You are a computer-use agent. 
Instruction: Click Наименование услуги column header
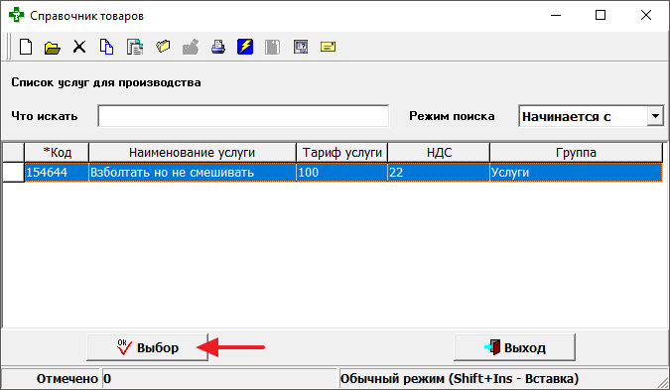[x=193, y=153]
